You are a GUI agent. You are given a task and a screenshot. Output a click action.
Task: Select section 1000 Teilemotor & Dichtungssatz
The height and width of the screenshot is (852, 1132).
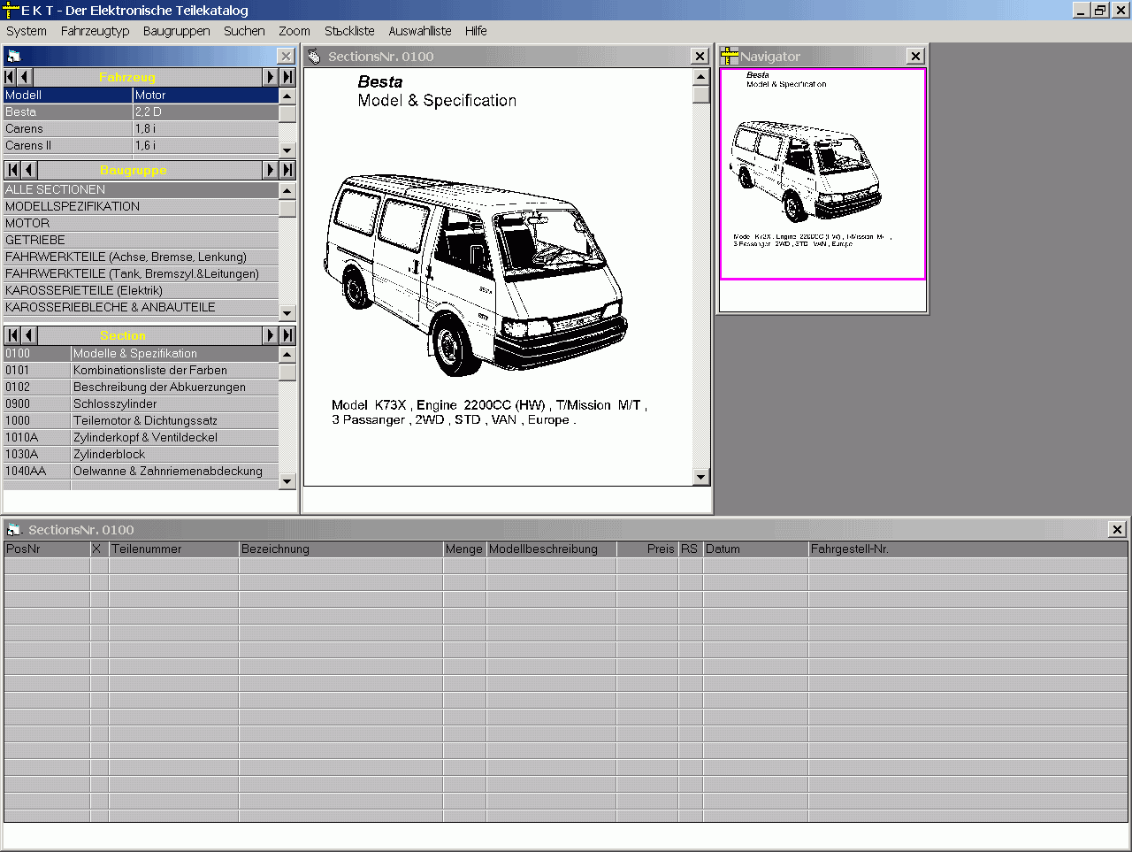click(141, 421)
